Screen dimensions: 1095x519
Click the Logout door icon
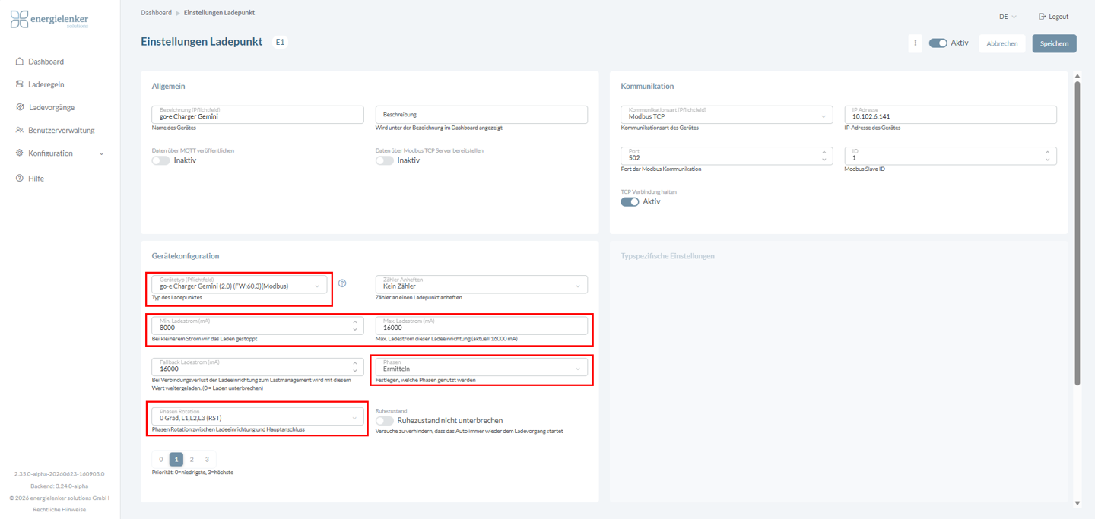pyautogui.click(x=1043, y=16)
